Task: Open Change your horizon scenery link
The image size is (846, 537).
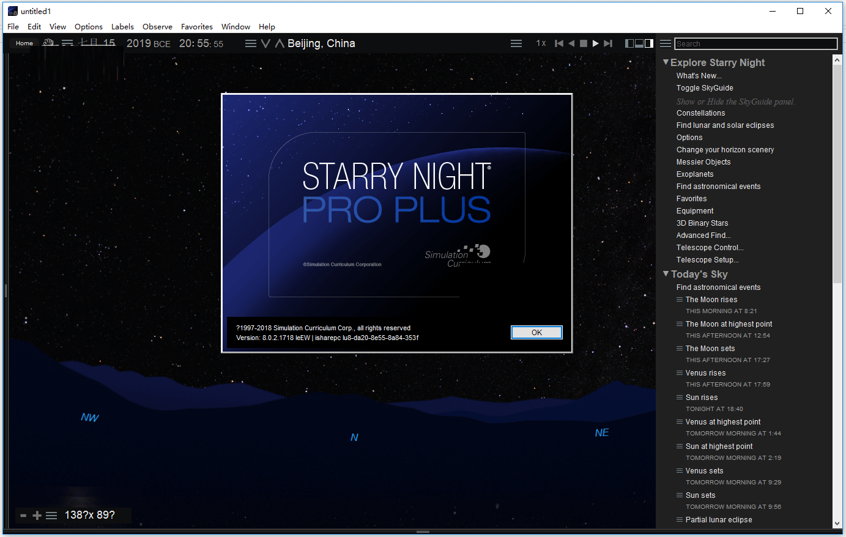Action: [725, 150]
